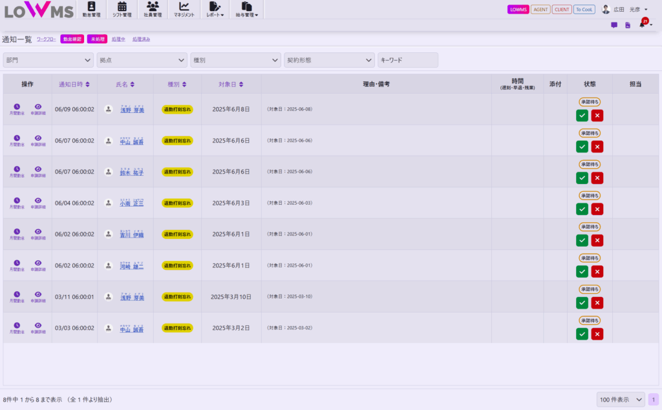Expand the レポート menu
Viewport: 662px width, 410px height.
215,10
